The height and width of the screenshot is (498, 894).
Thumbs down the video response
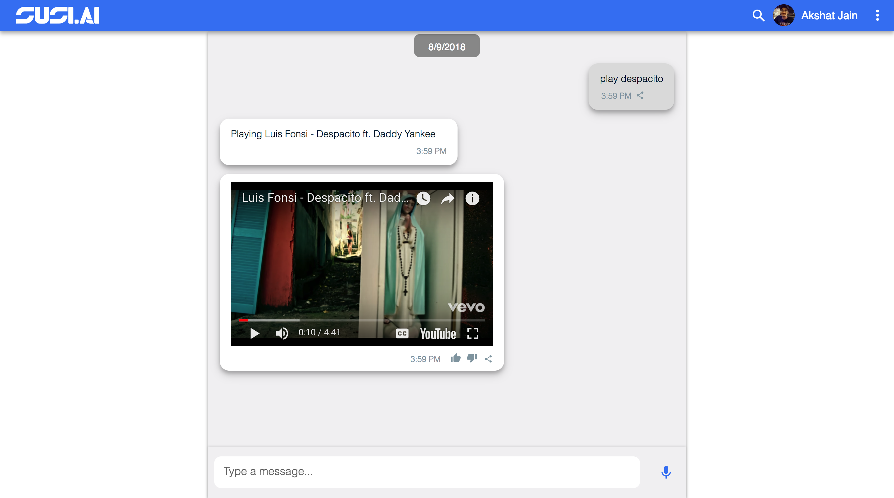(x=472, y=358)
